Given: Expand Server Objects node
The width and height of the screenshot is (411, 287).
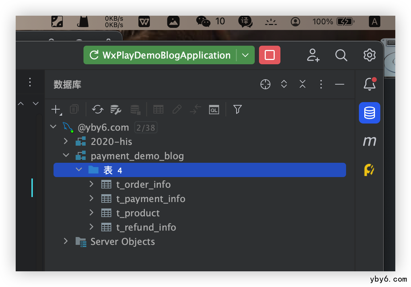Looking at the screenshot, I should [66, 241].
